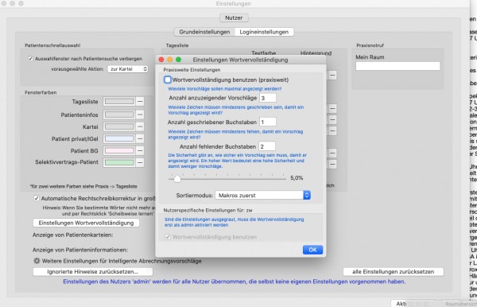The width and height of the screenshot is (477, 307).
Task: Pick the Selektivvertrags-Patient color swatch
Action: click(119, 162)
